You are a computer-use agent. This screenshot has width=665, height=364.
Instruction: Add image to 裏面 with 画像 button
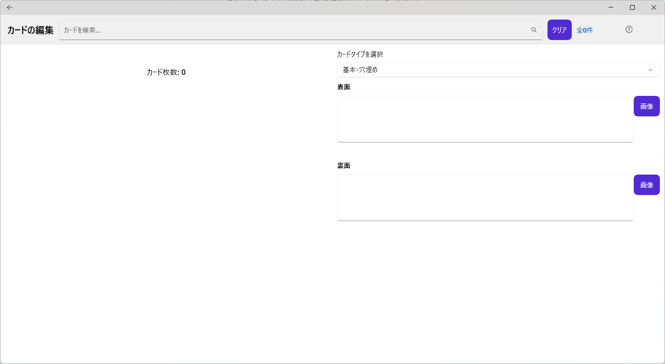[646, 185]
